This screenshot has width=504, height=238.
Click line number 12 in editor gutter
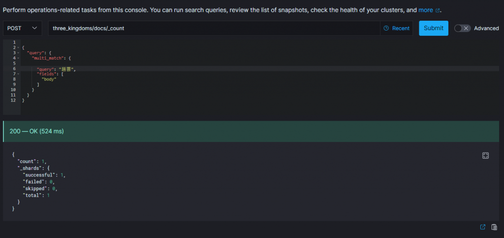13,100
